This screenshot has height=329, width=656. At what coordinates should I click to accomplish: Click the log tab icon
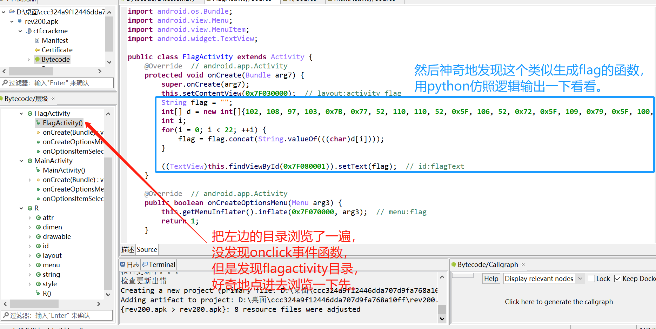122,264
